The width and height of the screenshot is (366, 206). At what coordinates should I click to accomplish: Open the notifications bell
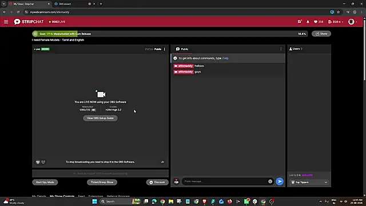point(308,22)
